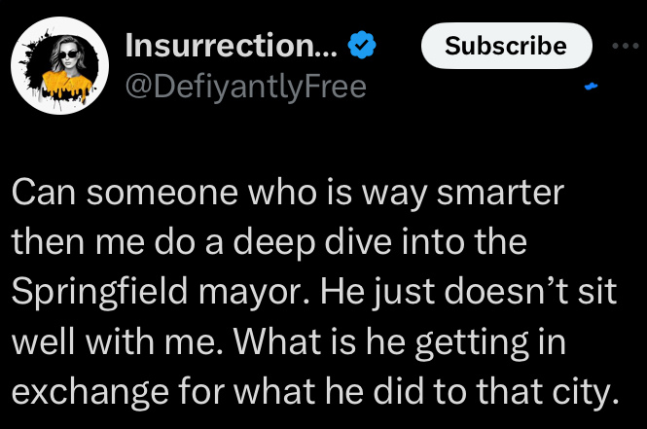
Task: Click the verified blue checkmark badge
Action: [x=362, y=47]
